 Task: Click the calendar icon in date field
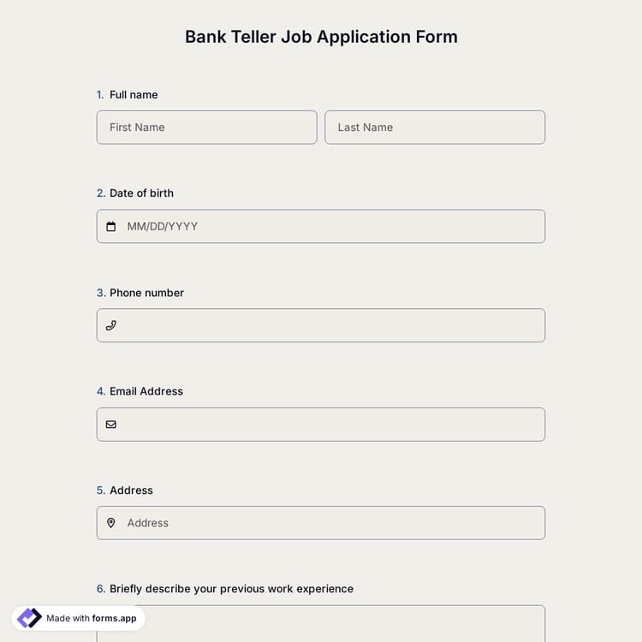tap(111, 227)
